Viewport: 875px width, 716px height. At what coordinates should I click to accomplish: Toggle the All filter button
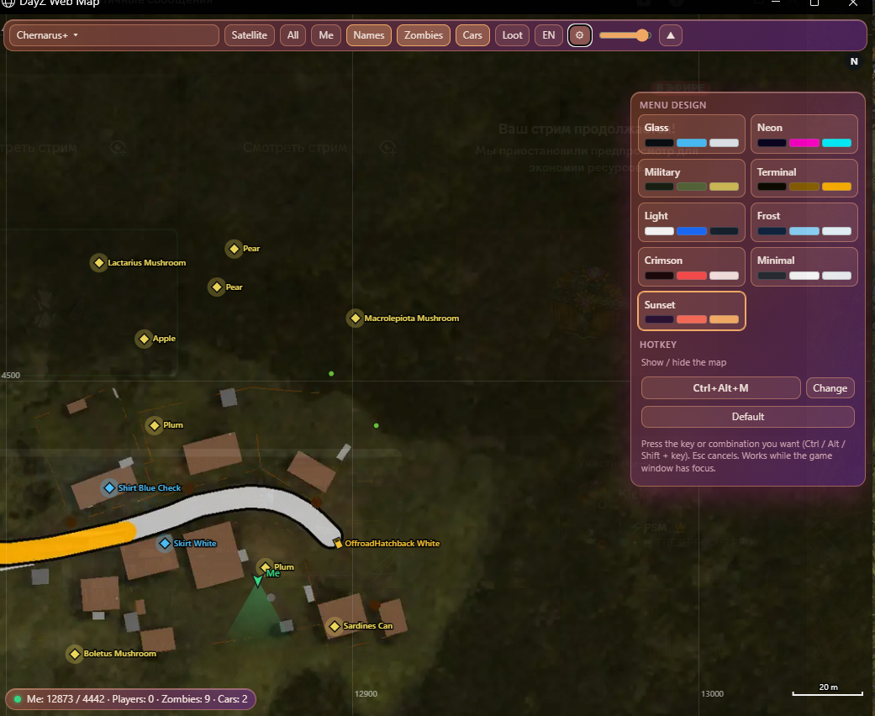click(x=293, y=35)
